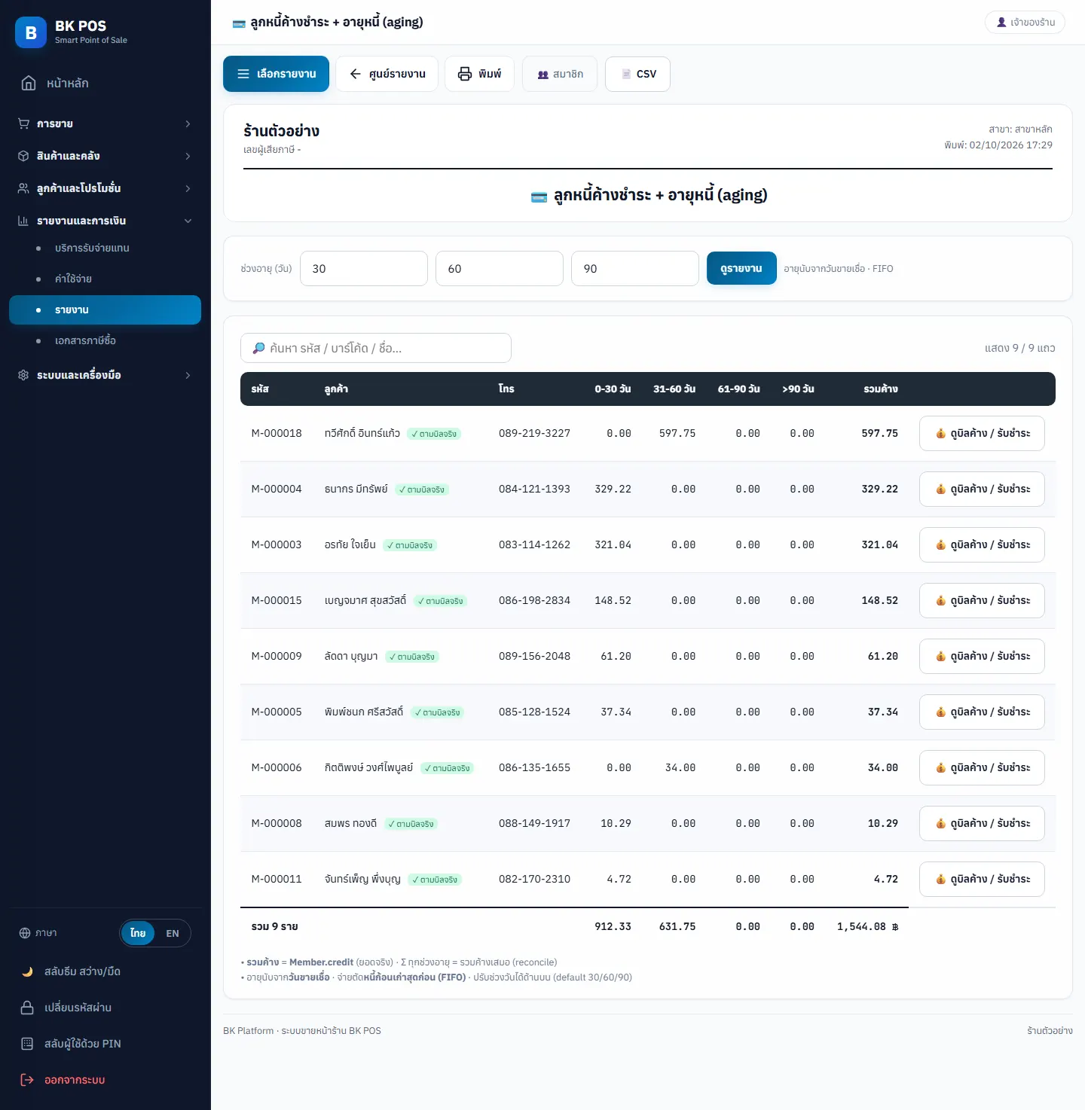Open เอกสารภาษีซื้อ submenu item
1085x1110 pixels.
(x=105, y=340)
